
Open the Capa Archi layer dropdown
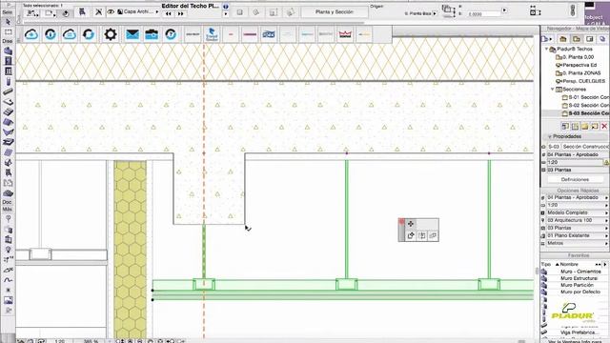[x=138, y=12]
